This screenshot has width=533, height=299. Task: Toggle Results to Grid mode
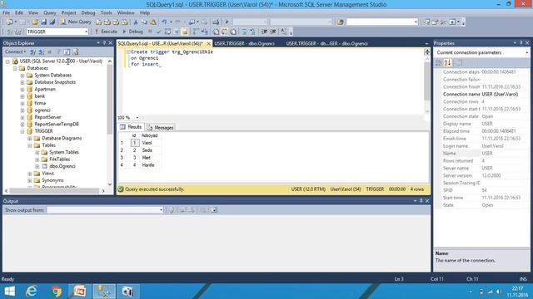click(x=225, y=32)
